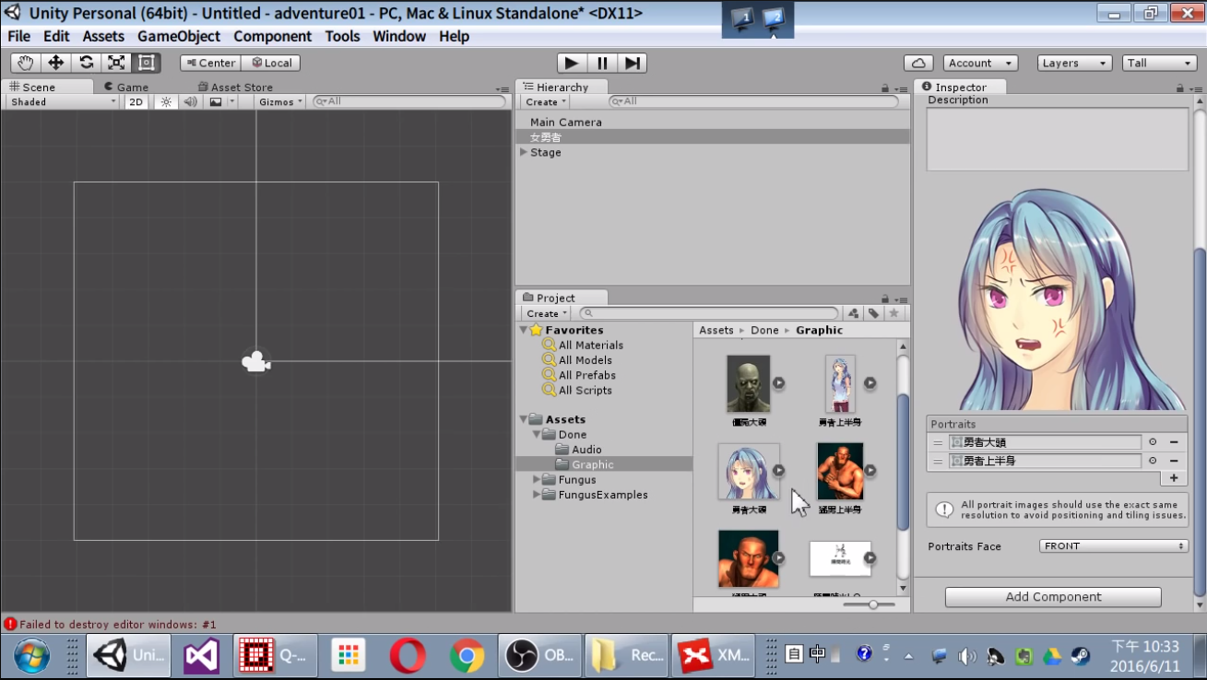The image size is (1207, 680).
Task: Select the Scale tool
Action: 116,63
